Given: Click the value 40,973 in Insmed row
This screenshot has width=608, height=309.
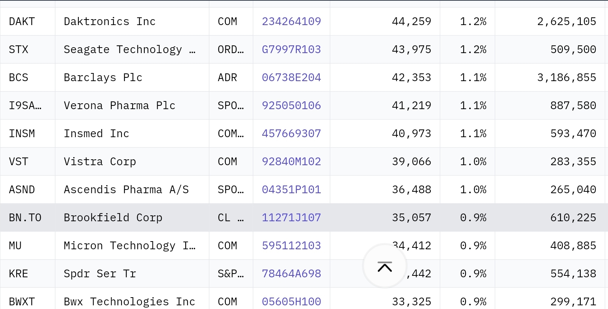Looking at the screenshot, I should [x=411, y=133].
